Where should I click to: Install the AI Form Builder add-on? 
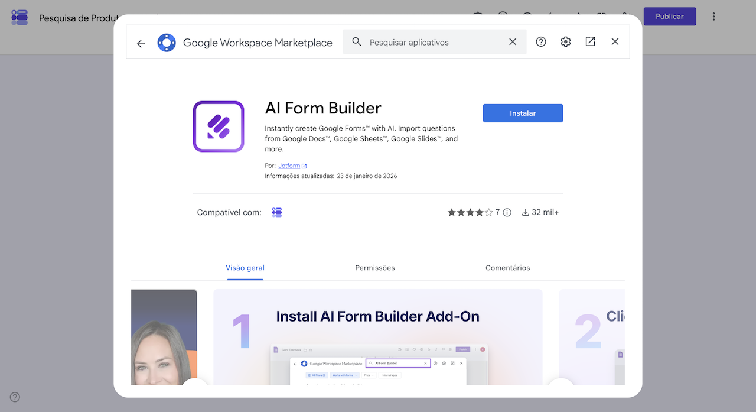click(523, 113)
